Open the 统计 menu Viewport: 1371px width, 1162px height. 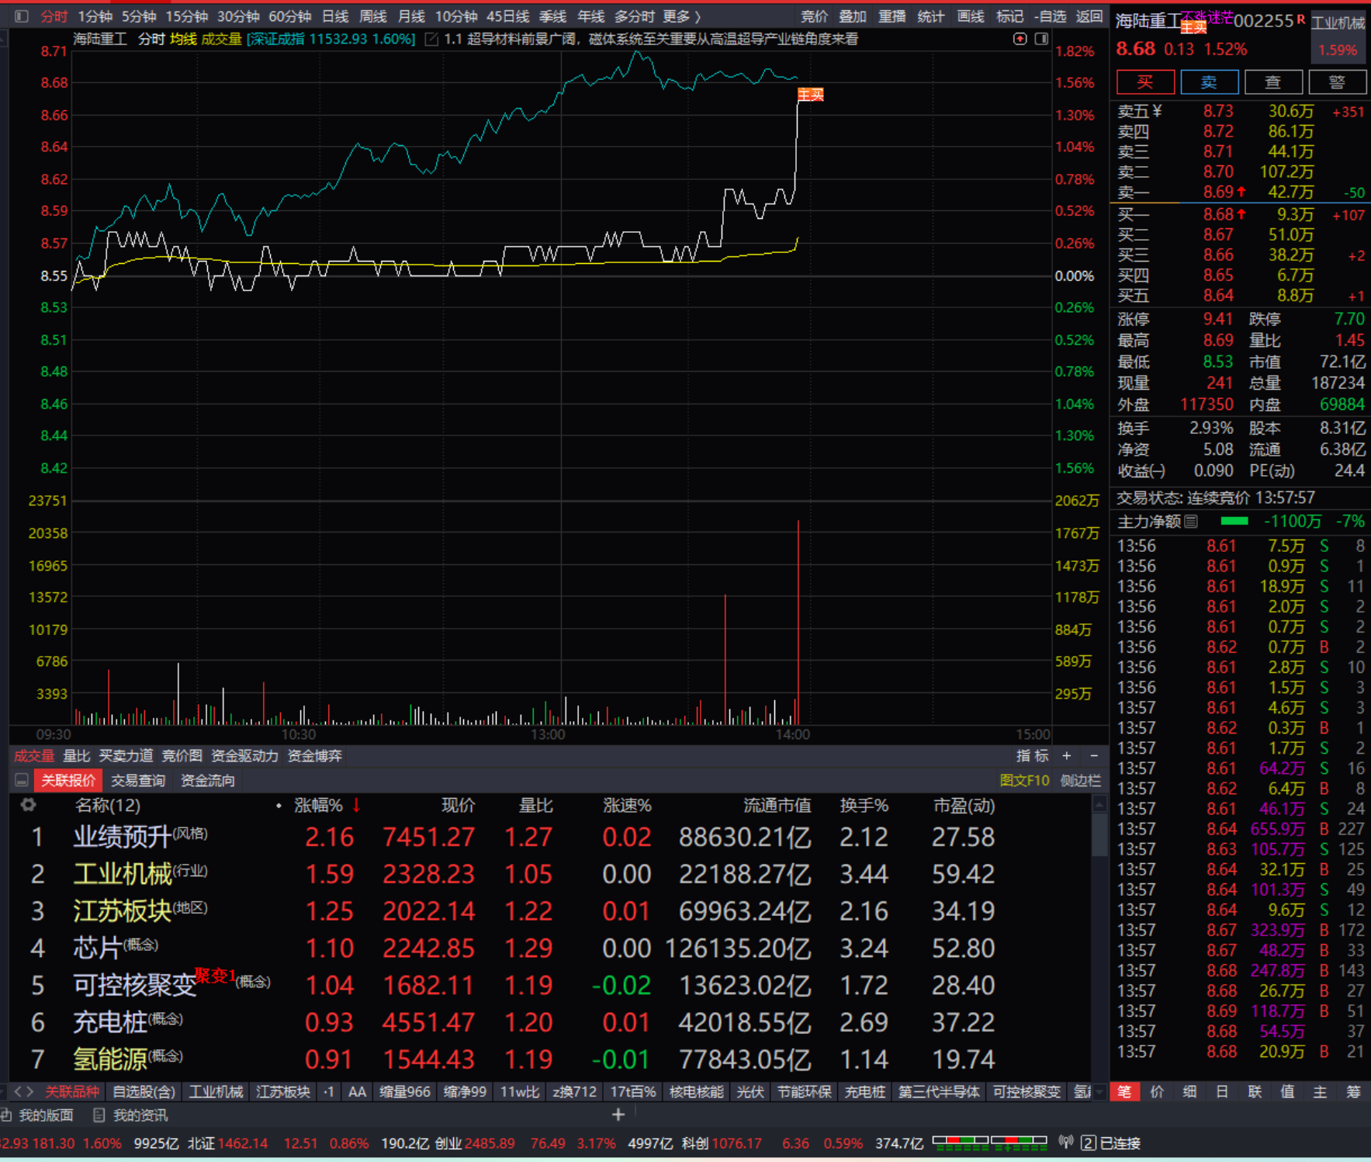click(x=930, y=16)
